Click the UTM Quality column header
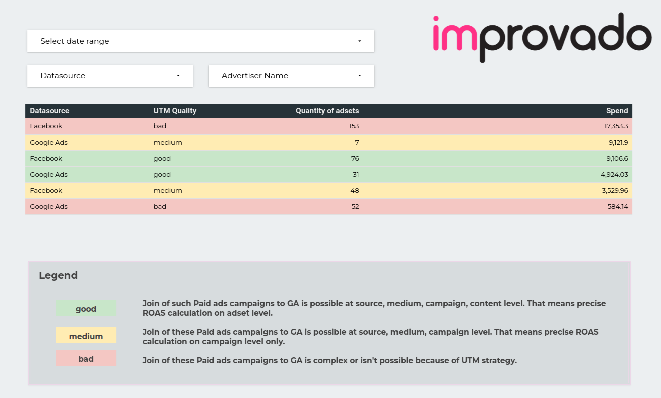661x398 pixels. (175, 111)
